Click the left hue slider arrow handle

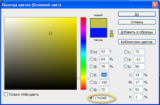(x=79, y=78)
